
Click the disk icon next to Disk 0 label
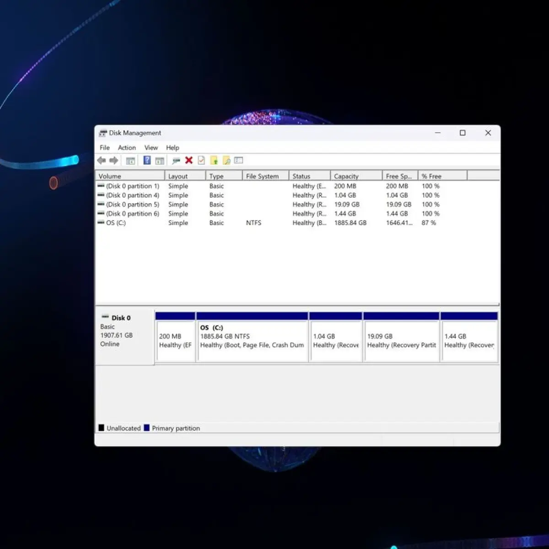(x=105, y=317)
